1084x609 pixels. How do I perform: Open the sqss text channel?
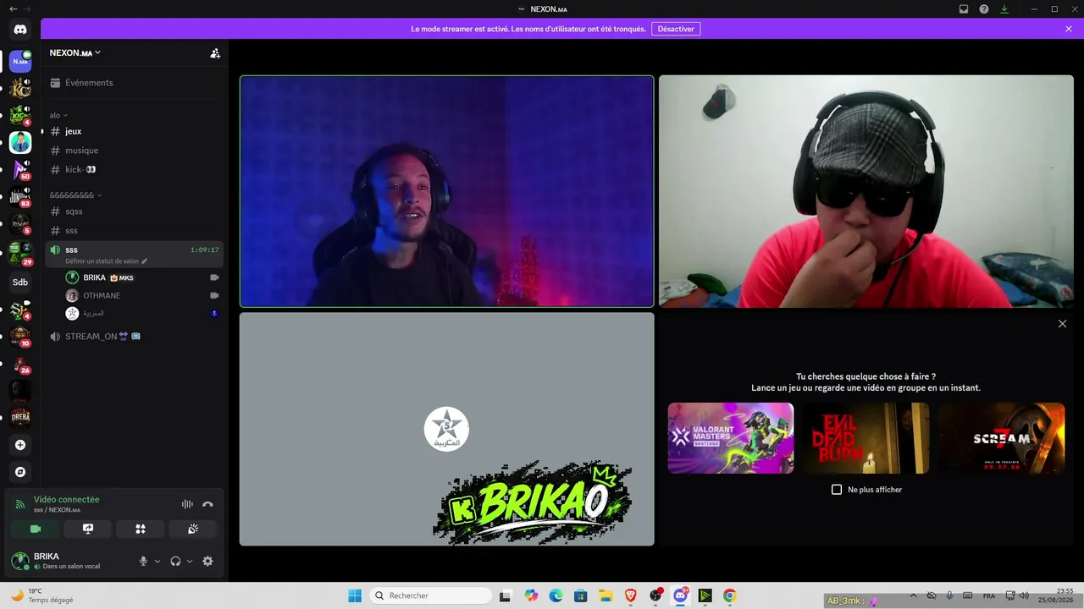135,211
